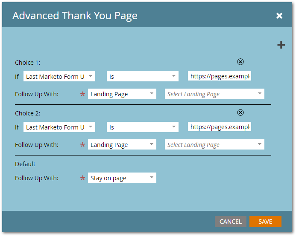
Task: Click the plus icon to add choice
Action: coord(281,45)
